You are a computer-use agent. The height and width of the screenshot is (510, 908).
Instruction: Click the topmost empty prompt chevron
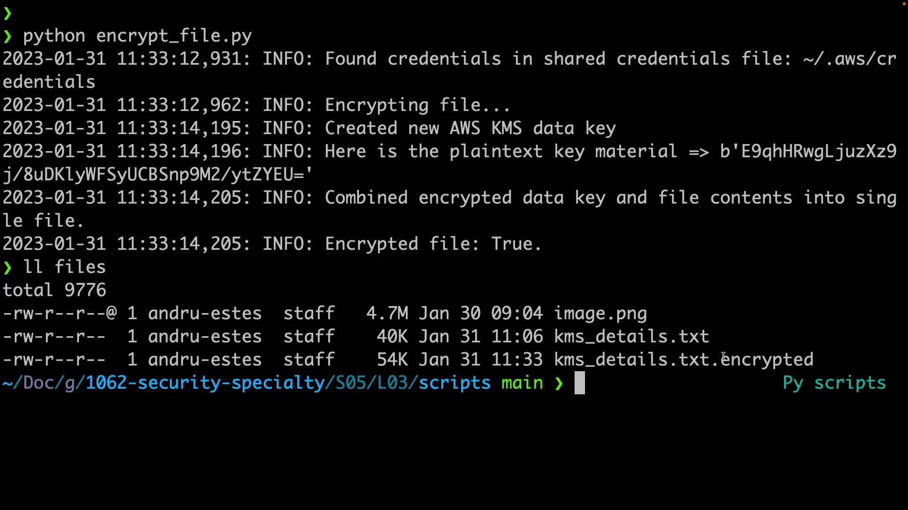8,13
